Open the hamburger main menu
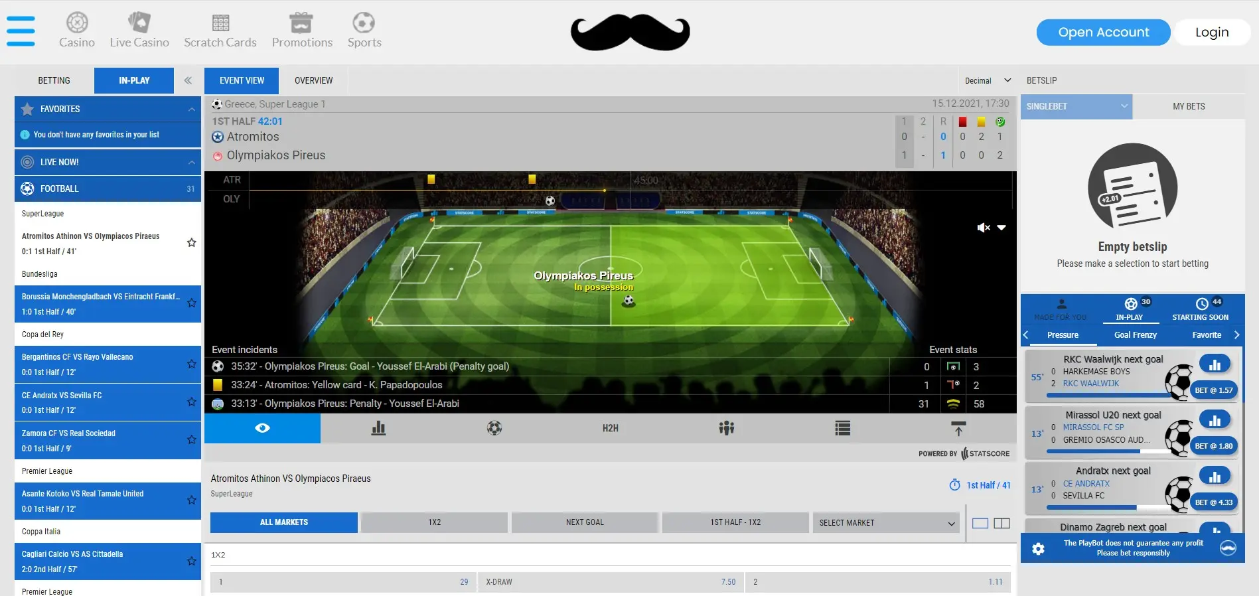This screenshot has height=596, width=1259. coord(21,31)
